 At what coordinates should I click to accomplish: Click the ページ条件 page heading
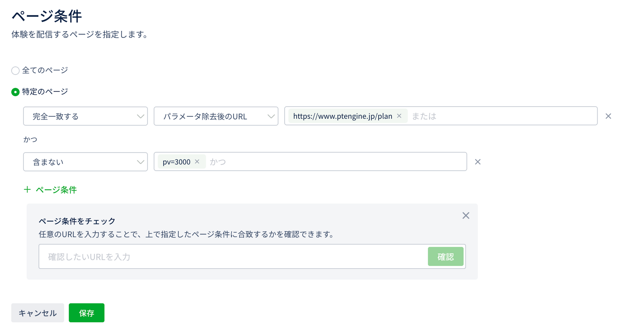tap(46, 16)
